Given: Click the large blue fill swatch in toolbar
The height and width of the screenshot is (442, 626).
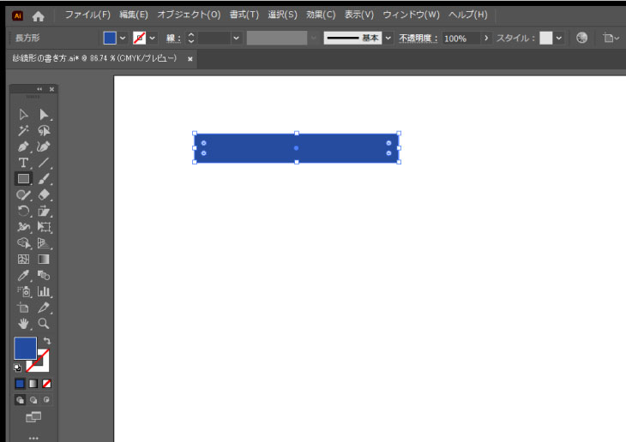Looking at the screenshot, I should coord(25,349).
